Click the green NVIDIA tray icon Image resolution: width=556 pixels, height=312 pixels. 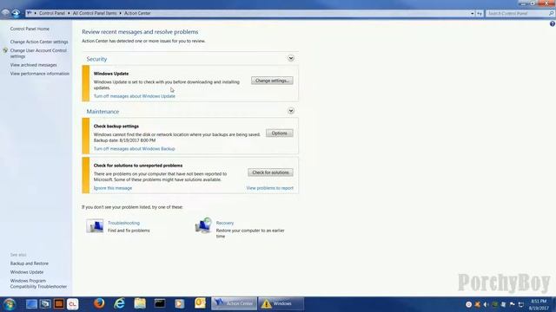tap(494, 304)
